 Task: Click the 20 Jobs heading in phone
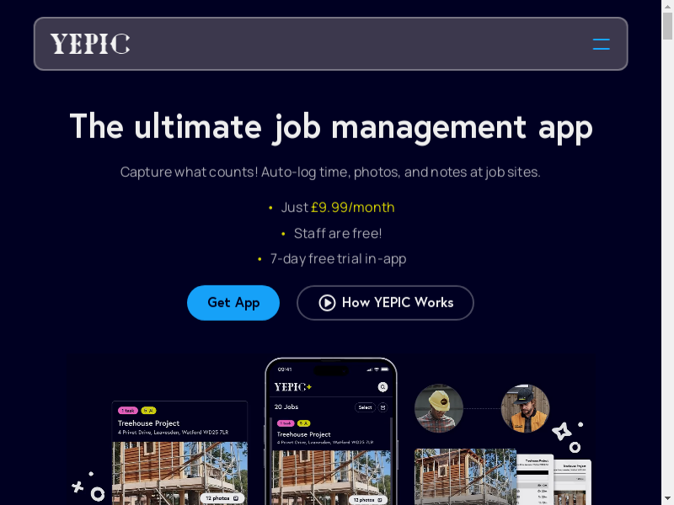click(x=286, y=407)
